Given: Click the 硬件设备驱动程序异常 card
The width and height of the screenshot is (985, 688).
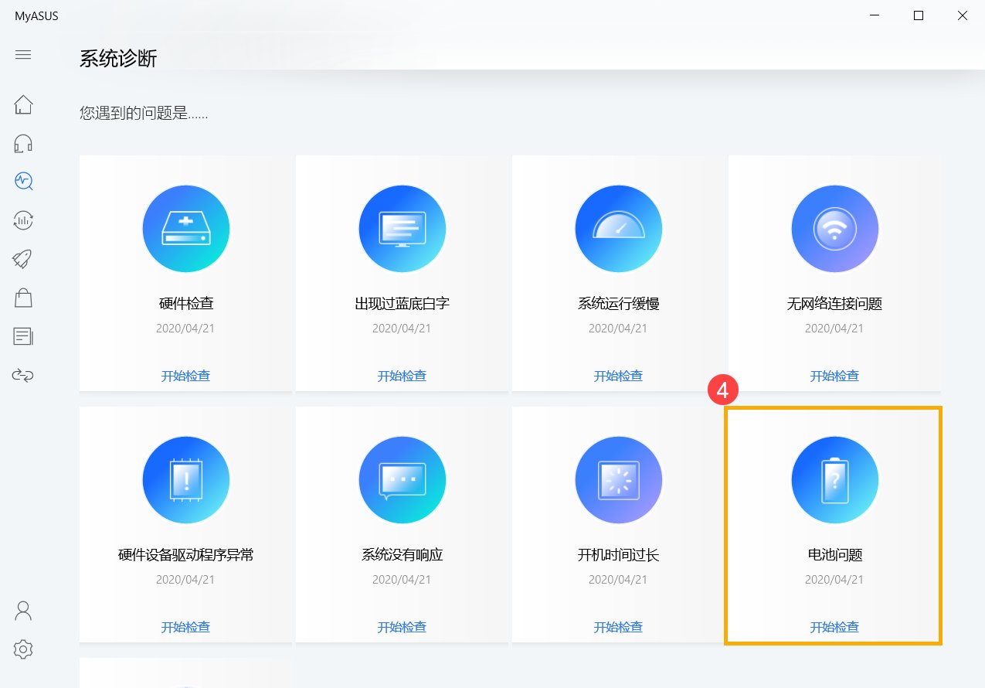Looking at the screenshot, I should (x=185, y=526).
